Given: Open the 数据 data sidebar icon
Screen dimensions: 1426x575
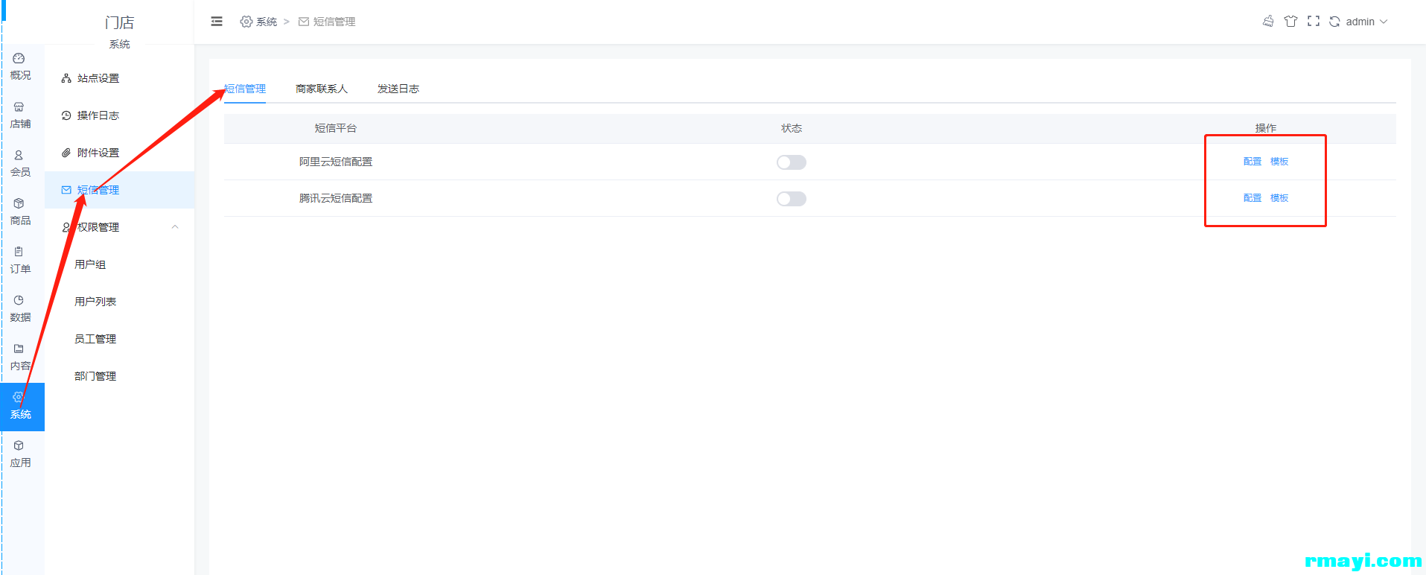Looking at the screenshot, I should click(x=20, y=308).
